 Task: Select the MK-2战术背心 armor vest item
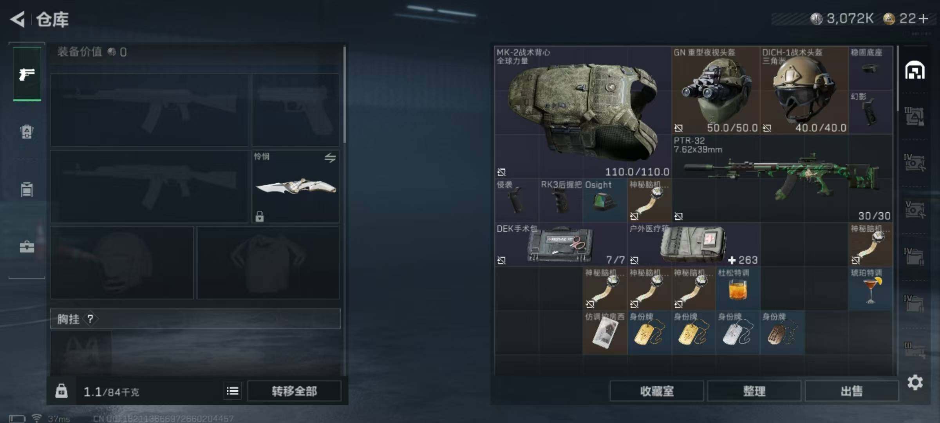click(x=583, y=112)
